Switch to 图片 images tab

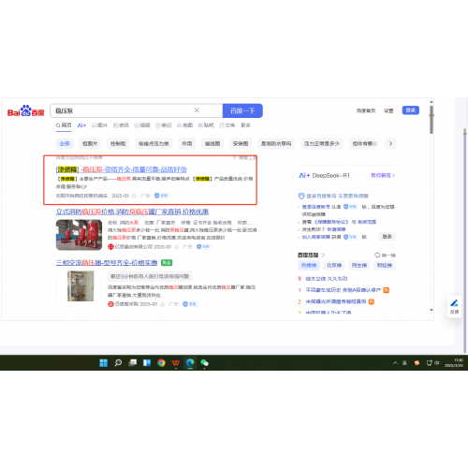99,125
